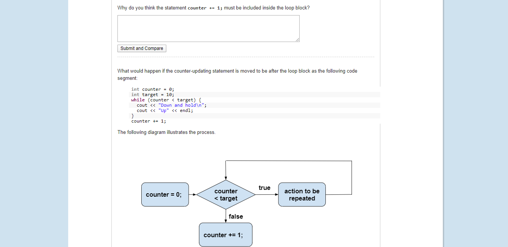The height and width of the screenshot is (247, 508).
Task: Click the 'What would happen if' paragraph
Action: pyautogui.click(x=237, y=74)
